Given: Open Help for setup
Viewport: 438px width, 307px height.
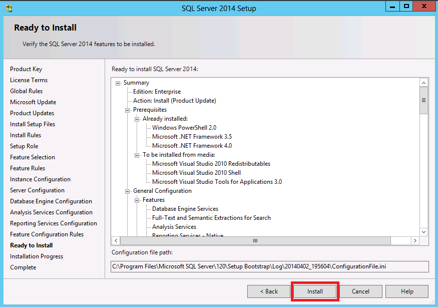Looking at the screenshot, I should [407, 291].
